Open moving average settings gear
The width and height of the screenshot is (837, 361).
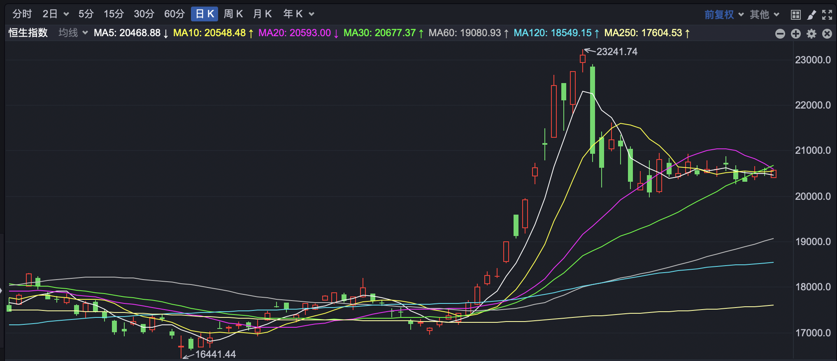coord(811,34)
